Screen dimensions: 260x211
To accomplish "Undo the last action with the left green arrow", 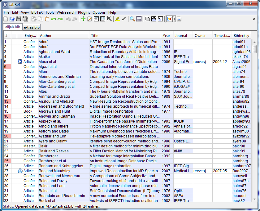I will point(53,19).
